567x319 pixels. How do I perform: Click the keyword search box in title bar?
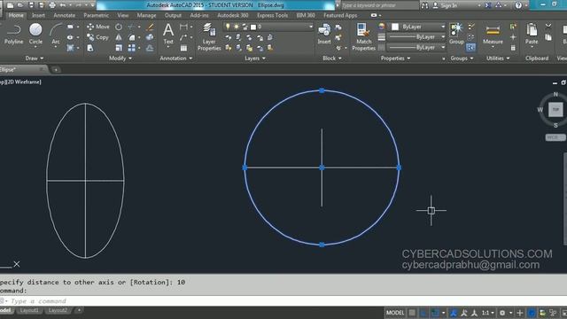pyautogui.click(x=380, y=5)
